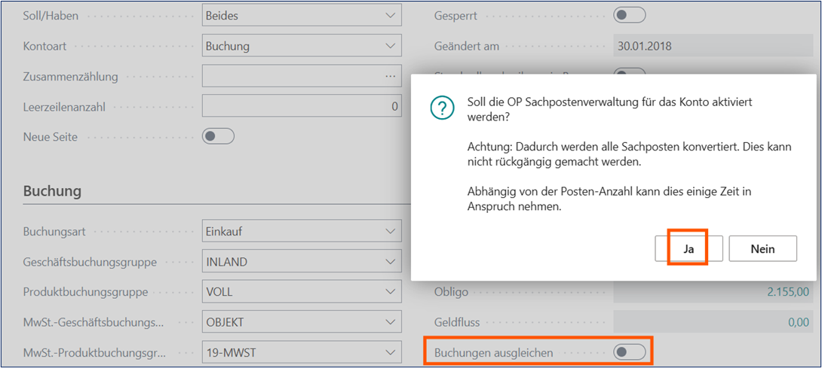Click the Zusammenzählung text field
The height and width of the screenshot is (368, 822).
tap(290, 76)
